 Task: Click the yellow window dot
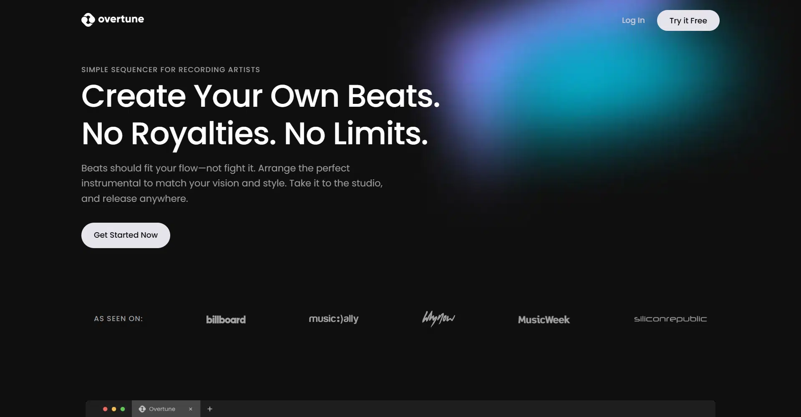click(114, 409)
